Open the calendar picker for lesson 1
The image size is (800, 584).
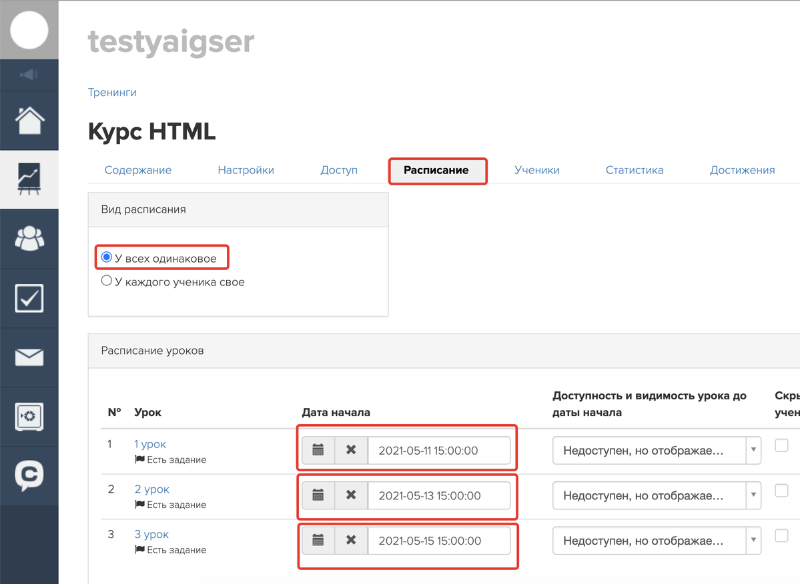click(318, 450)
